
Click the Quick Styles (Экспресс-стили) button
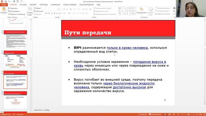(150, 11)
